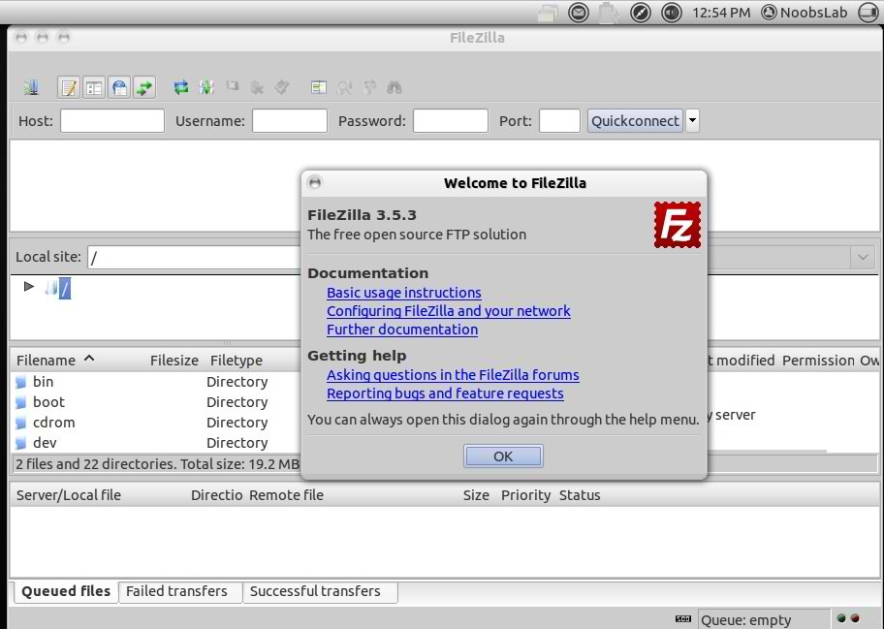Click the FileZilla Fz logo in dialog

tap(678, 225)
